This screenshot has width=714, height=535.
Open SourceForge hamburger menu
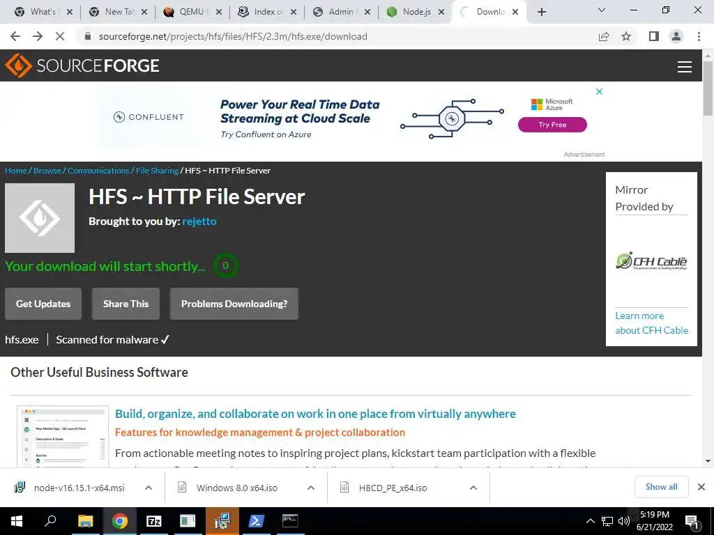685,66
